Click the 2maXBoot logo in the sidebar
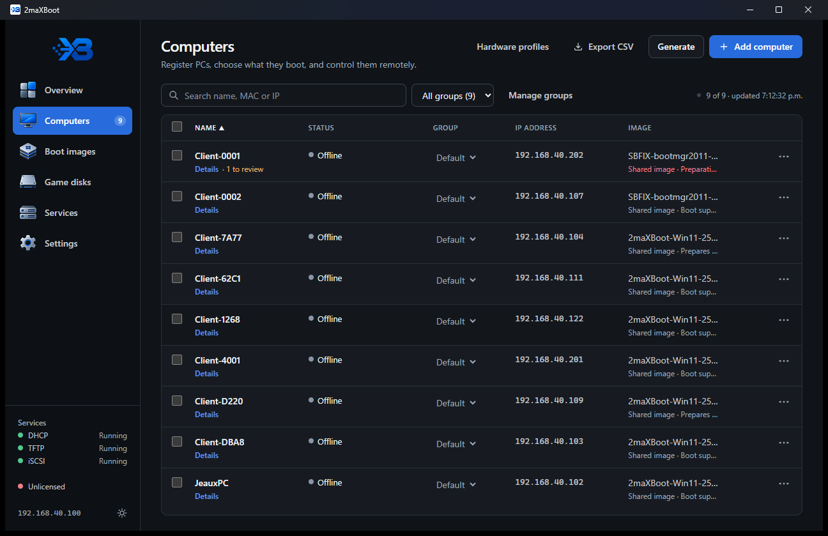The image size is (828, 536). (x=73, y=49)
